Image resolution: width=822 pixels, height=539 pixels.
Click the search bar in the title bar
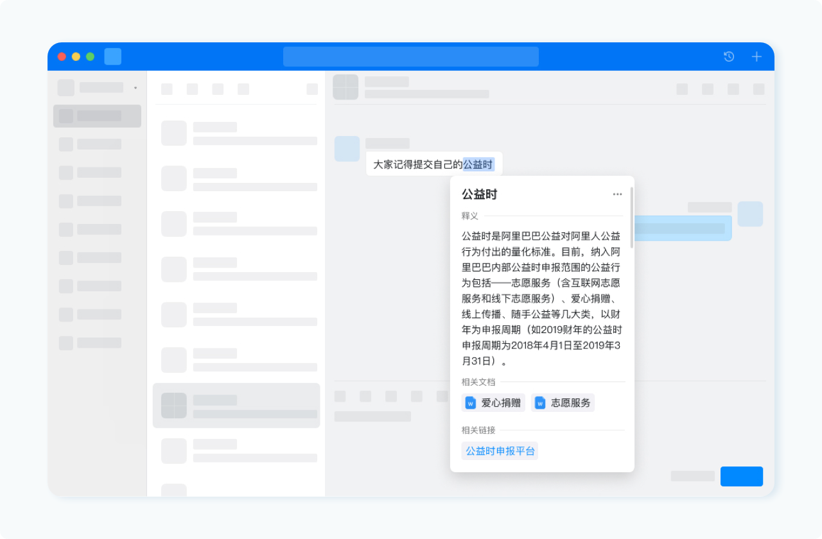[411, 56]
